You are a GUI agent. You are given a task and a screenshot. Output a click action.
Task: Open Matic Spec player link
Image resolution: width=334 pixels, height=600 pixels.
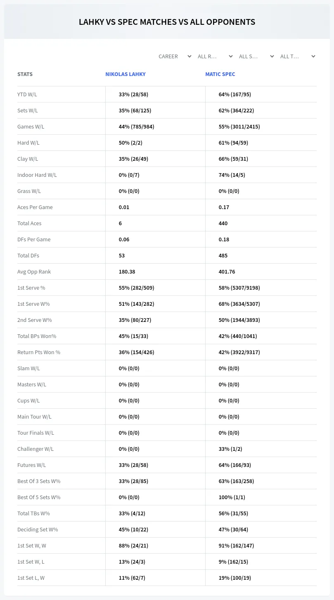[x=220, y=74]
